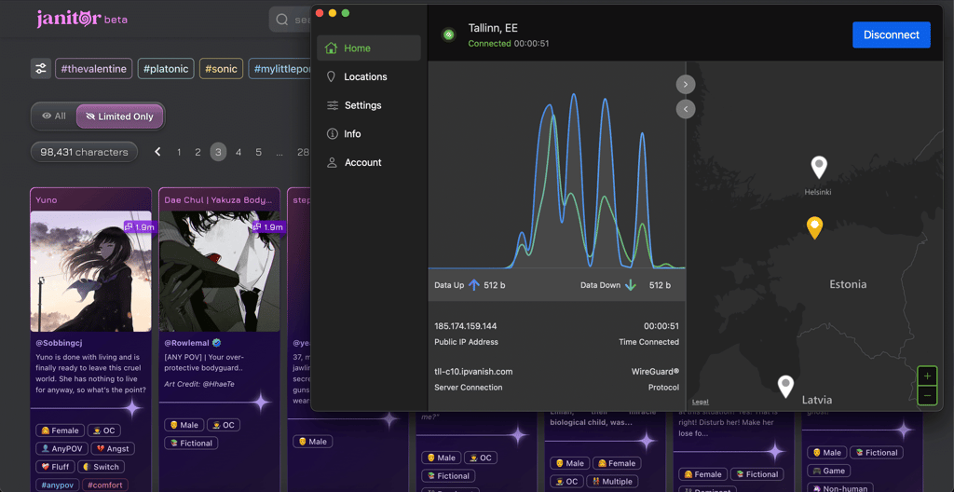Select AnyPOV tag on Yuno card
This screenshot has height=492, width=954.
click(61, 449)
